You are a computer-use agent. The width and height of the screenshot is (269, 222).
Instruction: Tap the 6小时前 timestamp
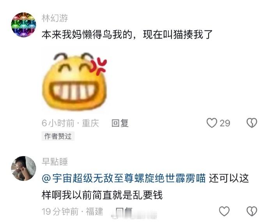point(58,123)
